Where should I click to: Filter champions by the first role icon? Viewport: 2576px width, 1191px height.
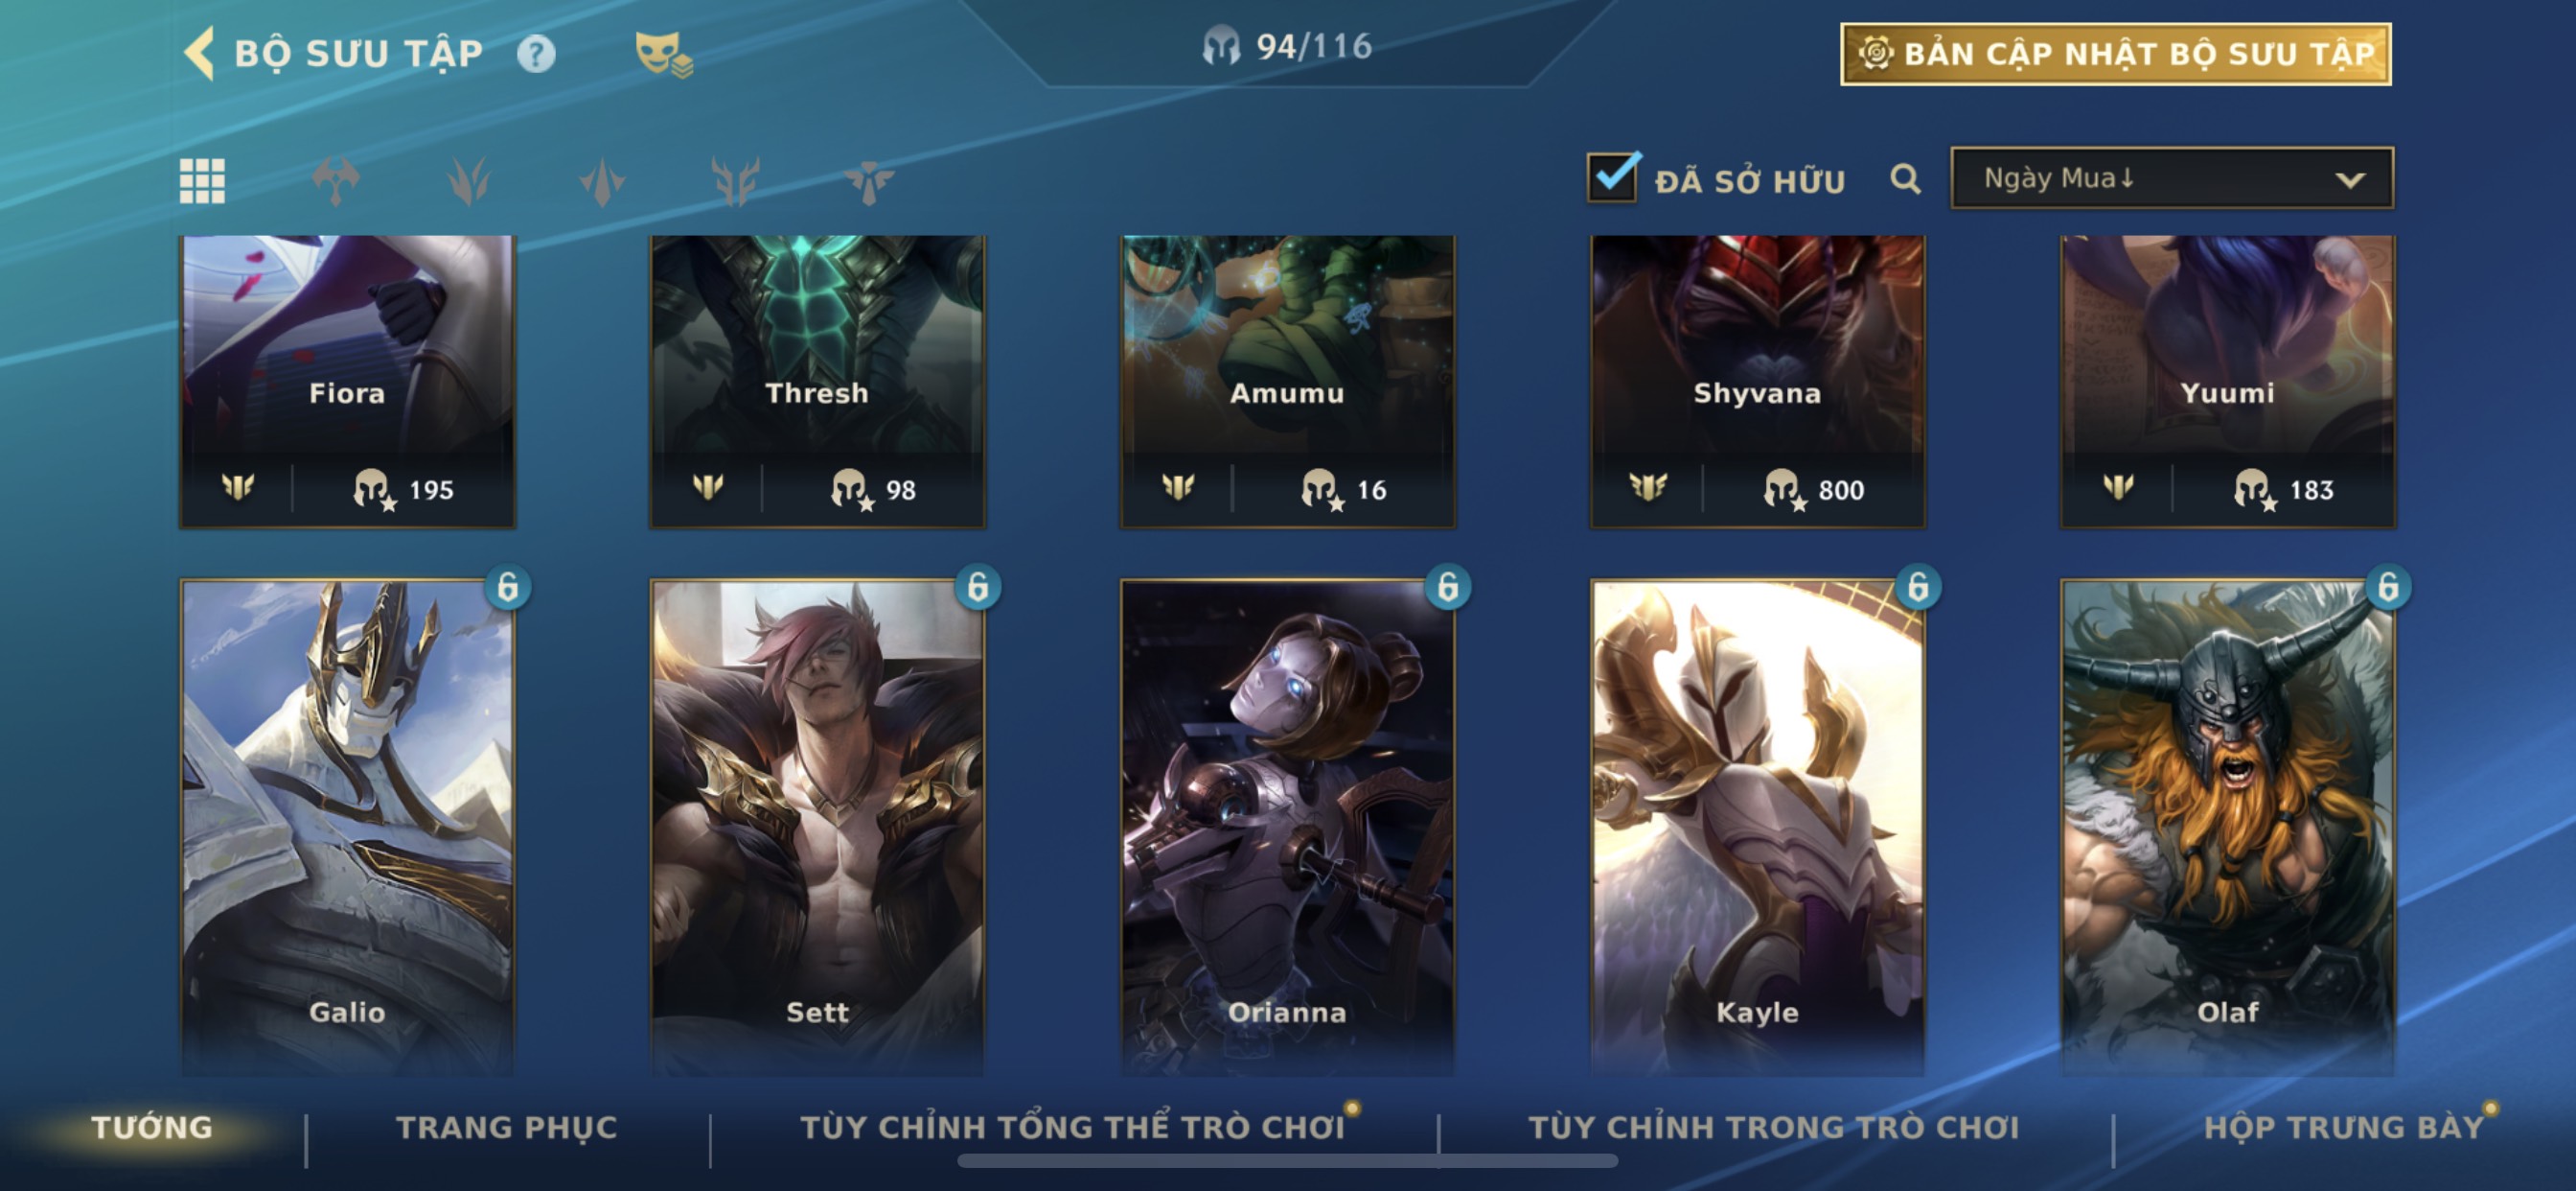[x=336, y=181]
